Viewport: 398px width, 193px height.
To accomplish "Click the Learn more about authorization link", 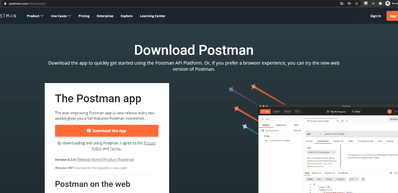I will [x=319, y=165].
